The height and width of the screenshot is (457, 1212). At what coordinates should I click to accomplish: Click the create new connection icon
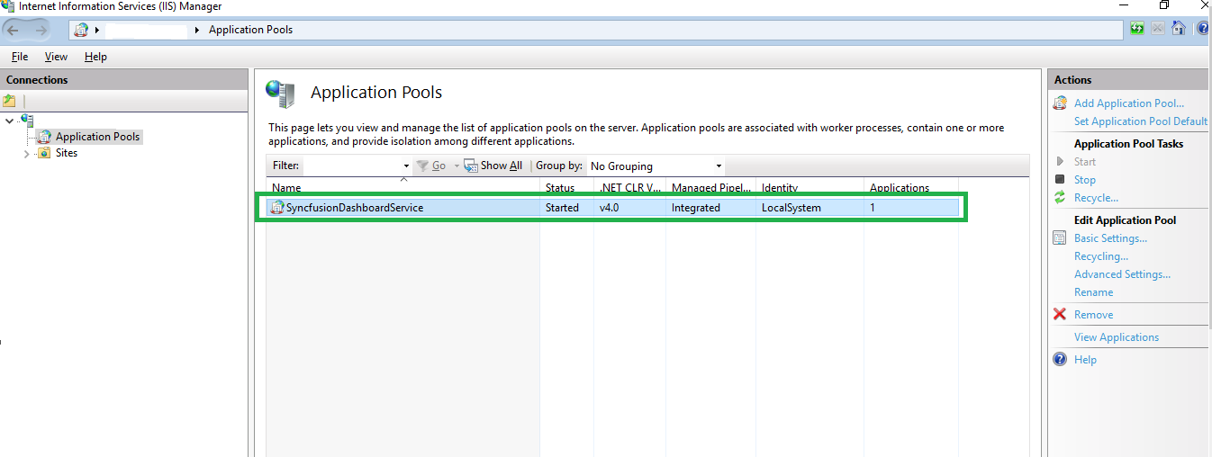click(x=10, y=101)
